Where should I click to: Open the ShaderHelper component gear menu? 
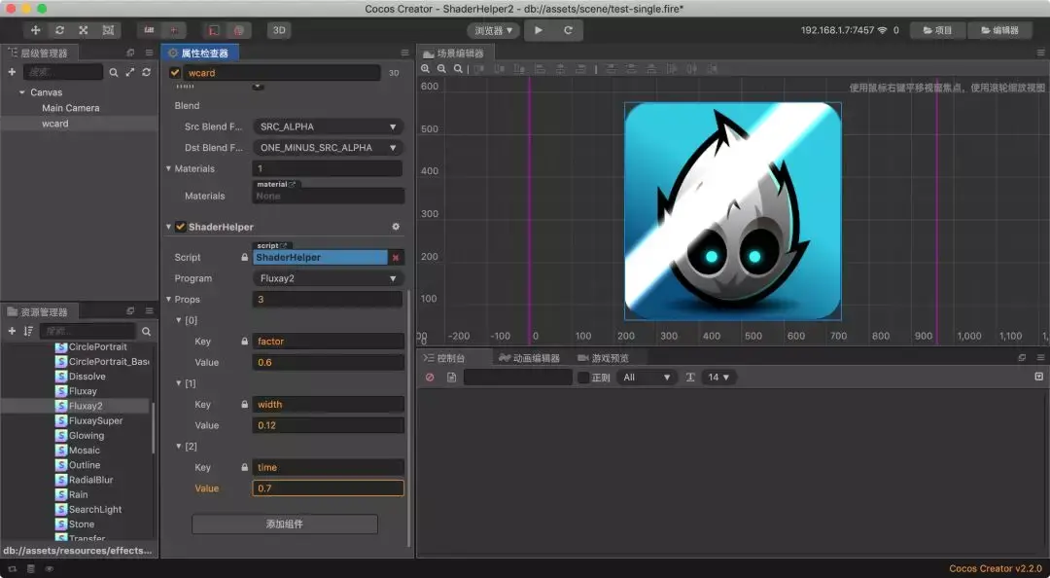click(x=396, y=227)
